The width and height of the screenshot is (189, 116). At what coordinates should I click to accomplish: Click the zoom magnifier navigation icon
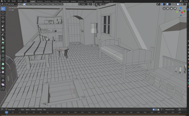point(175,9)
